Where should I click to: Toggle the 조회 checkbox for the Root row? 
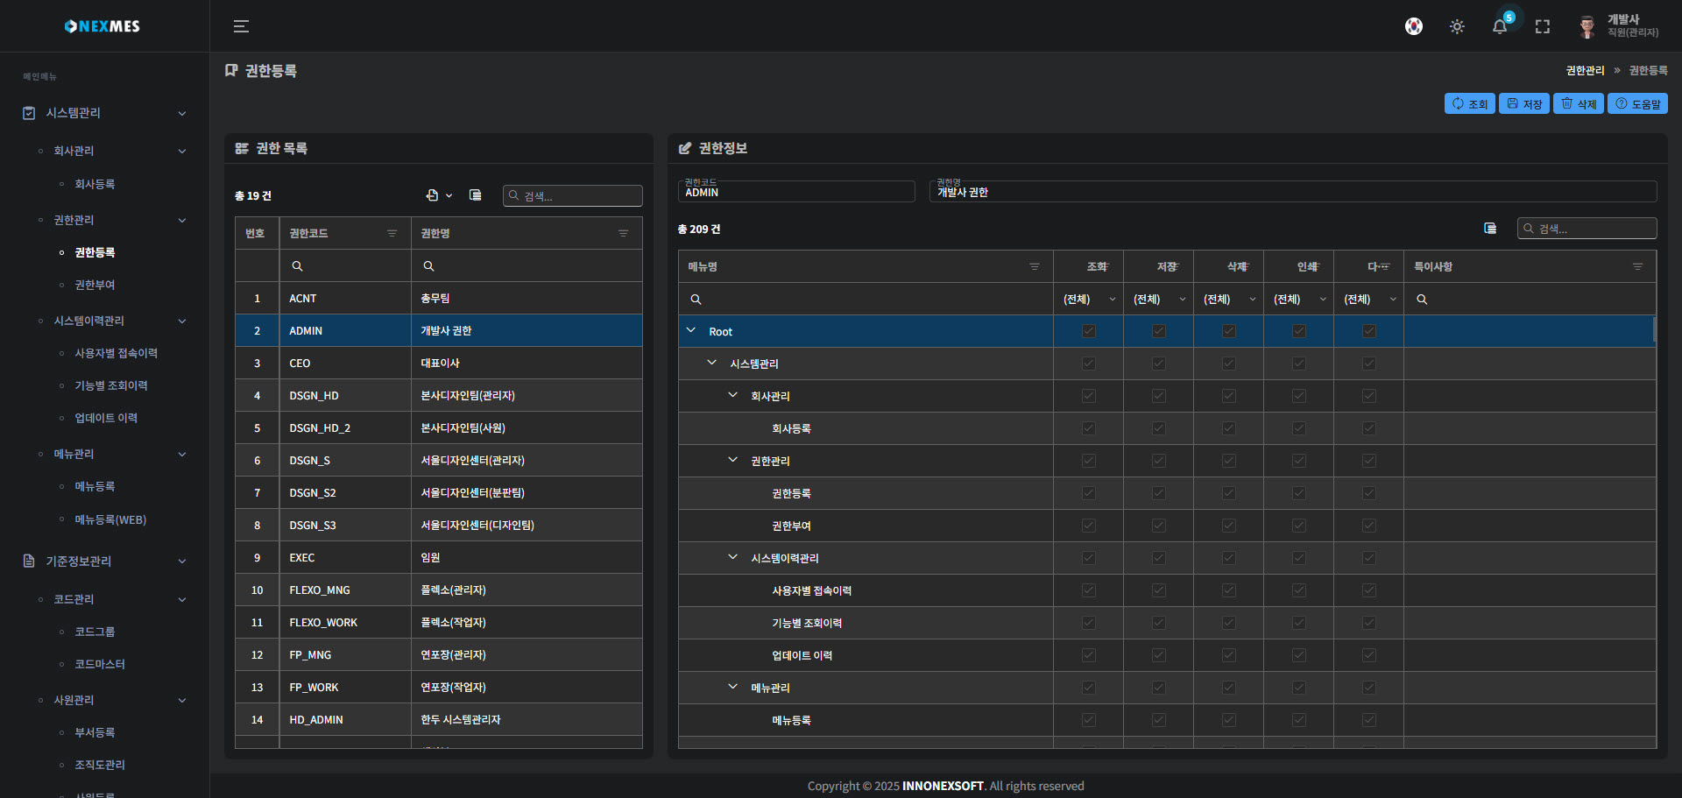click(x=1088, y=331)
